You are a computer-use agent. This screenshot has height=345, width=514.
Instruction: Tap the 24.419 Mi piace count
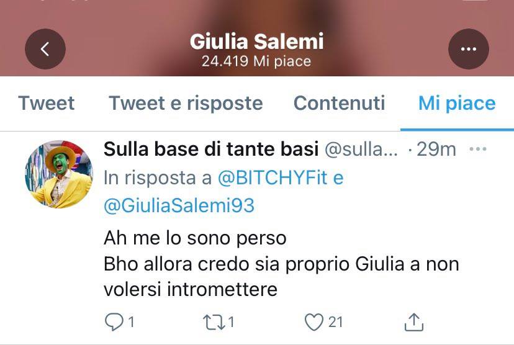pyautogui.click(x=256, y=61)
